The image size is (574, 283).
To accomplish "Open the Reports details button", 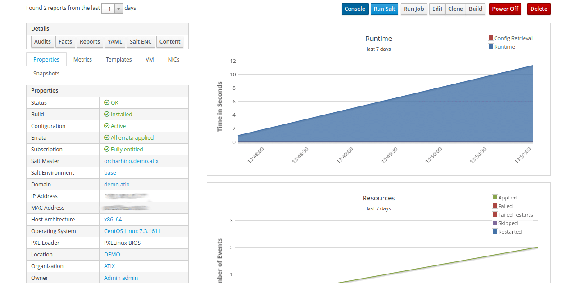I will coord(90,42).
